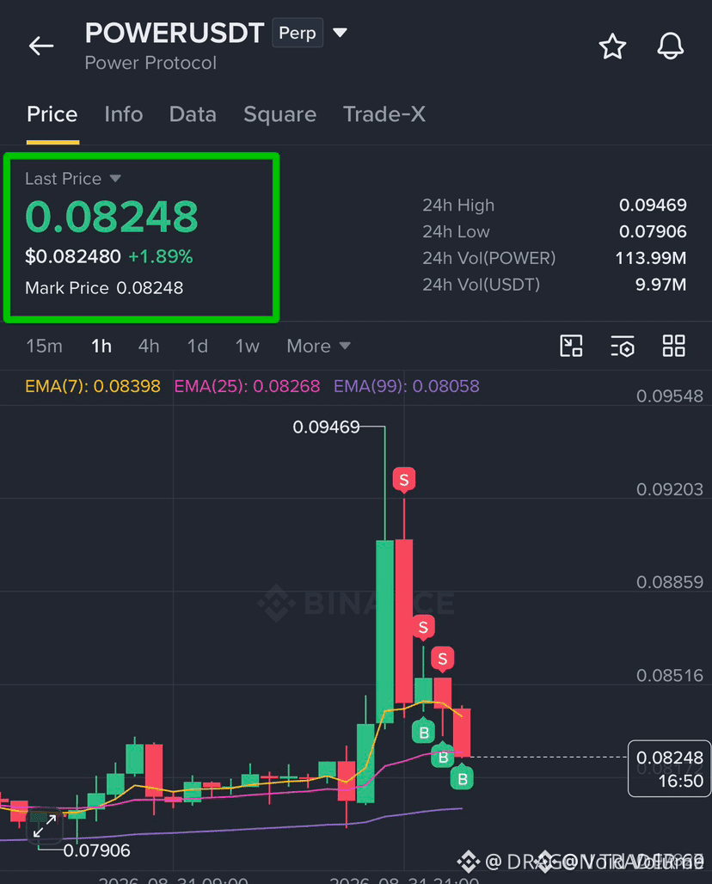
Task: Tap the Mark Price 0.08248 line
Action: 104,288
